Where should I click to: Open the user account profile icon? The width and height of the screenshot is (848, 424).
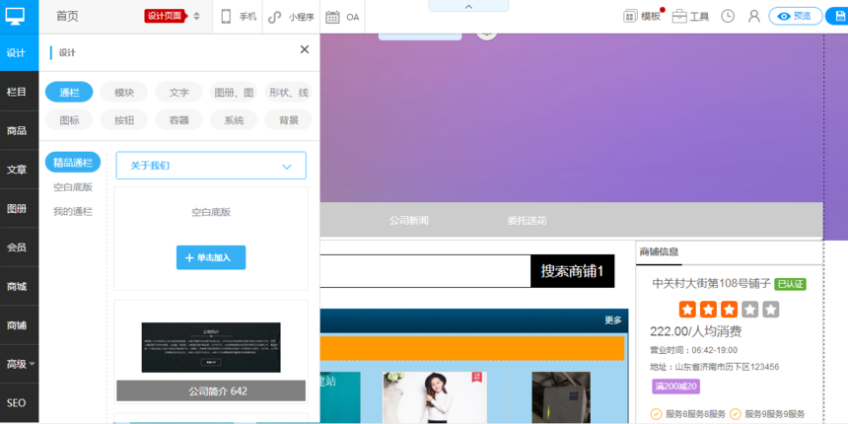pyautogui.click(x=754, y=17)
